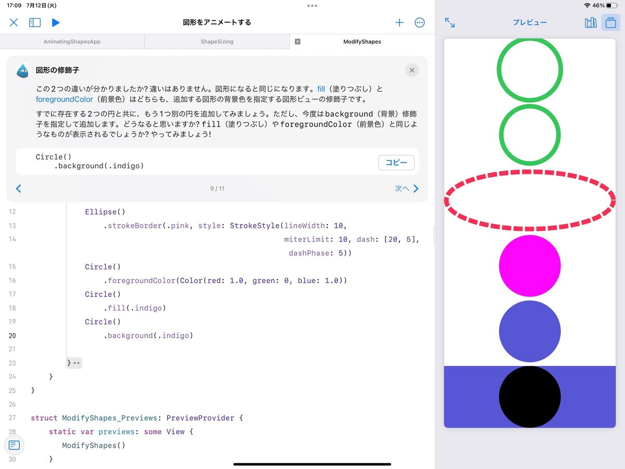Open the documentation button at bottom left
Image resolution: width=625 pixels, height=469 pixels.
(x=14, y=445)
